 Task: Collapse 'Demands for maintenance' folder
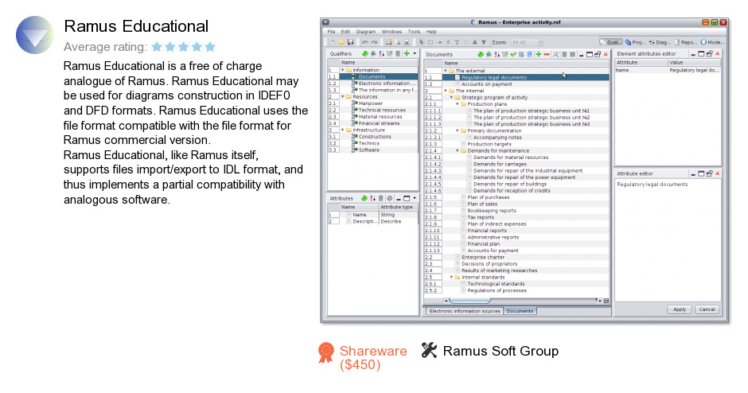pos(457,150)
